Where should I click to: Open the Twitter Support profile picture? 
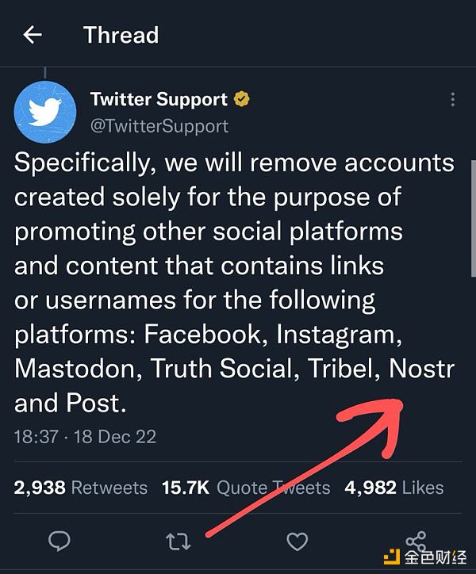click(44, 112)
